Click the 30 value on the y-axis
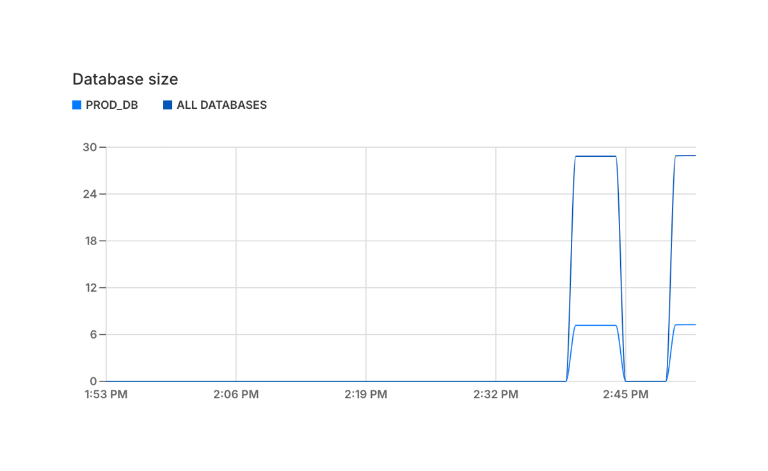Image resolution: width=768 pixels, height=471 pixels. (x=90, y=147)
